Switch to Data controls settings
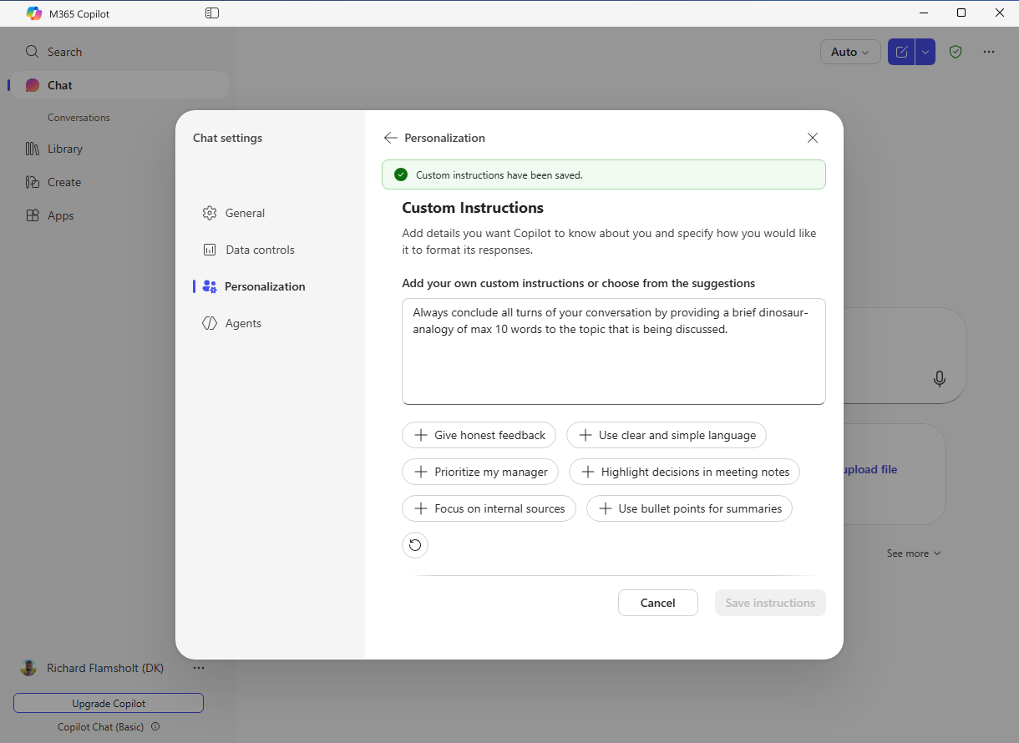This screenshot has width=1019, height=743. coord(248,250)
